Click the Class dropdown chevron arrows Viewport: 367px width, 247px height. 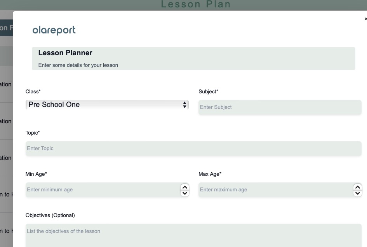(x=184, y=104)
